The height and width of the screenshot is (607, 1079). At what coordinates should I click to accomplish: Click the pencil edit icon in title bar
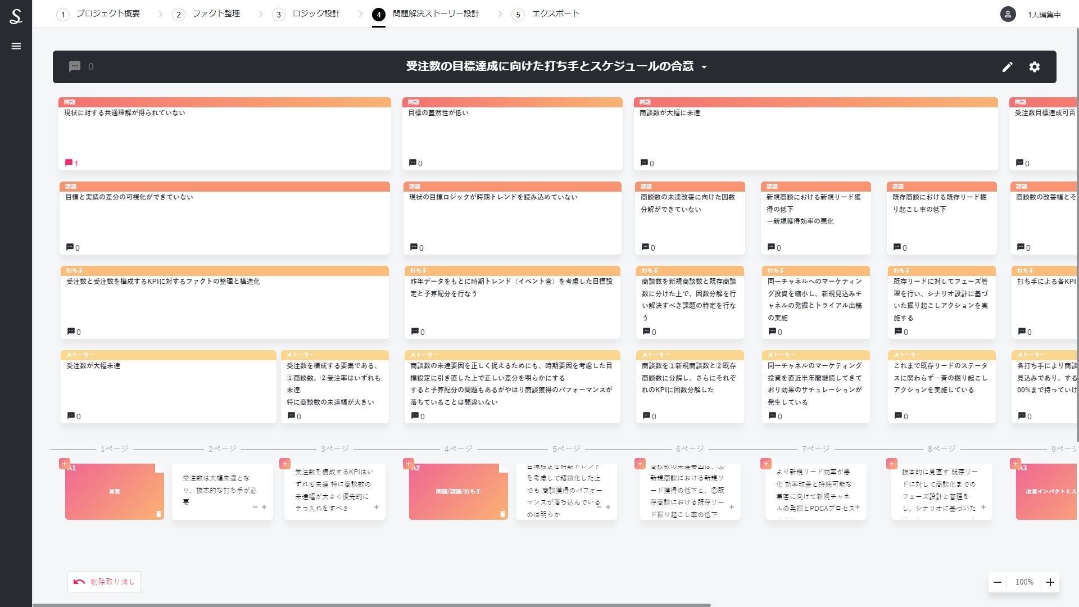coord(1007,67)
